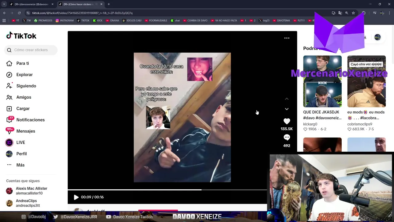Open the TIKTOK bookmark

click(83, 21)
